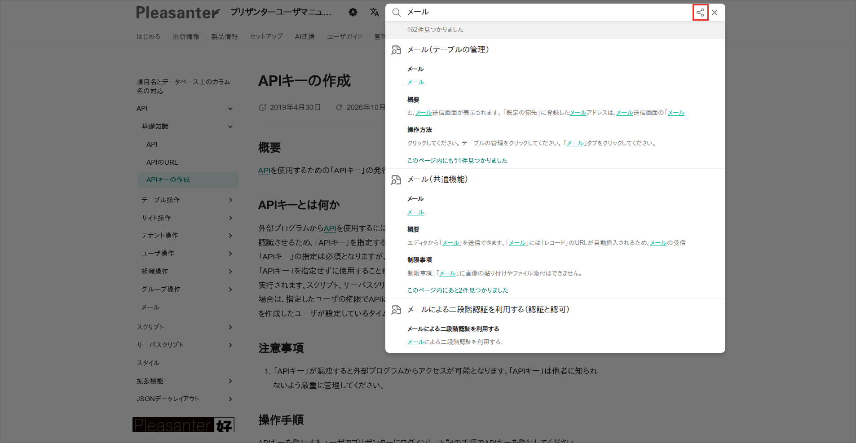Click 制限事項 section in 共通機能 result
Screen dimensions: 856x443
pos(419,260)
